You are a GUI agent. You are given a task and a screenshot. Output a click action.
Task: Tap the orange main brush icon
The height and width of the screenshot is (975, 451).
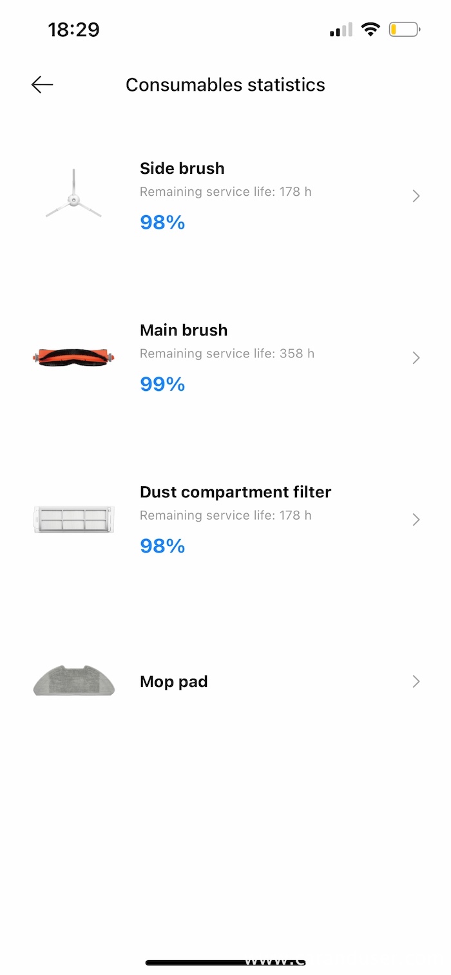(x=73, y=357)
